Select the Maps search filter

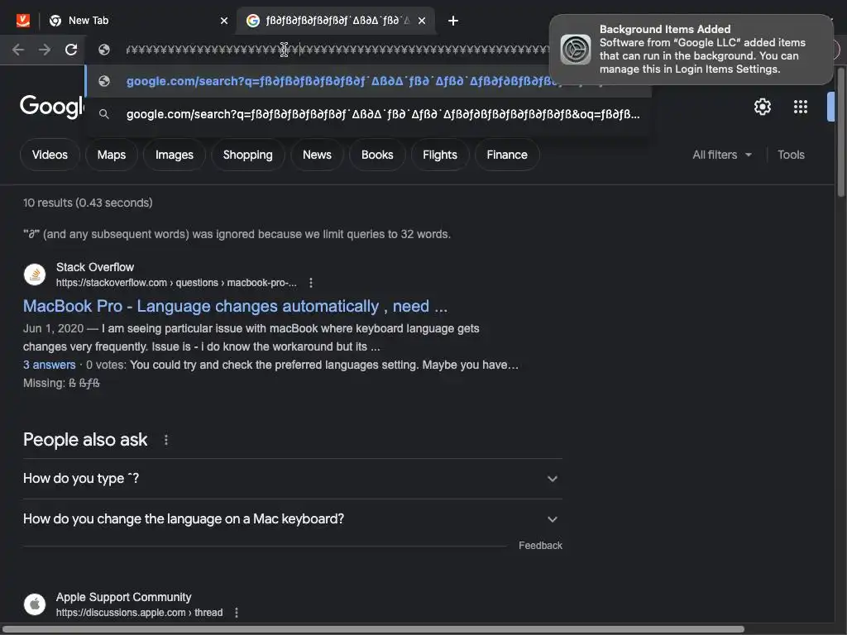click(x=112, y=155)
